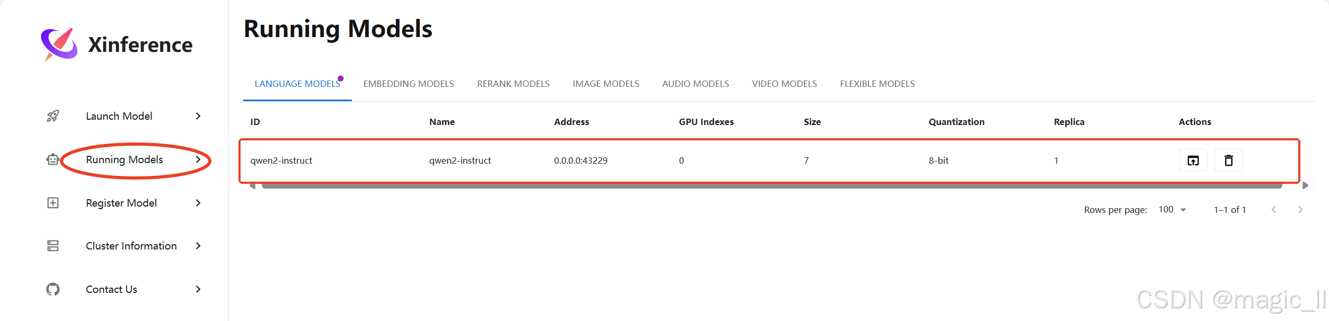This screenshot has height=321, width=1329.
Task: Expand the Cluster Information chevron
Action: [x=198, y=246]
